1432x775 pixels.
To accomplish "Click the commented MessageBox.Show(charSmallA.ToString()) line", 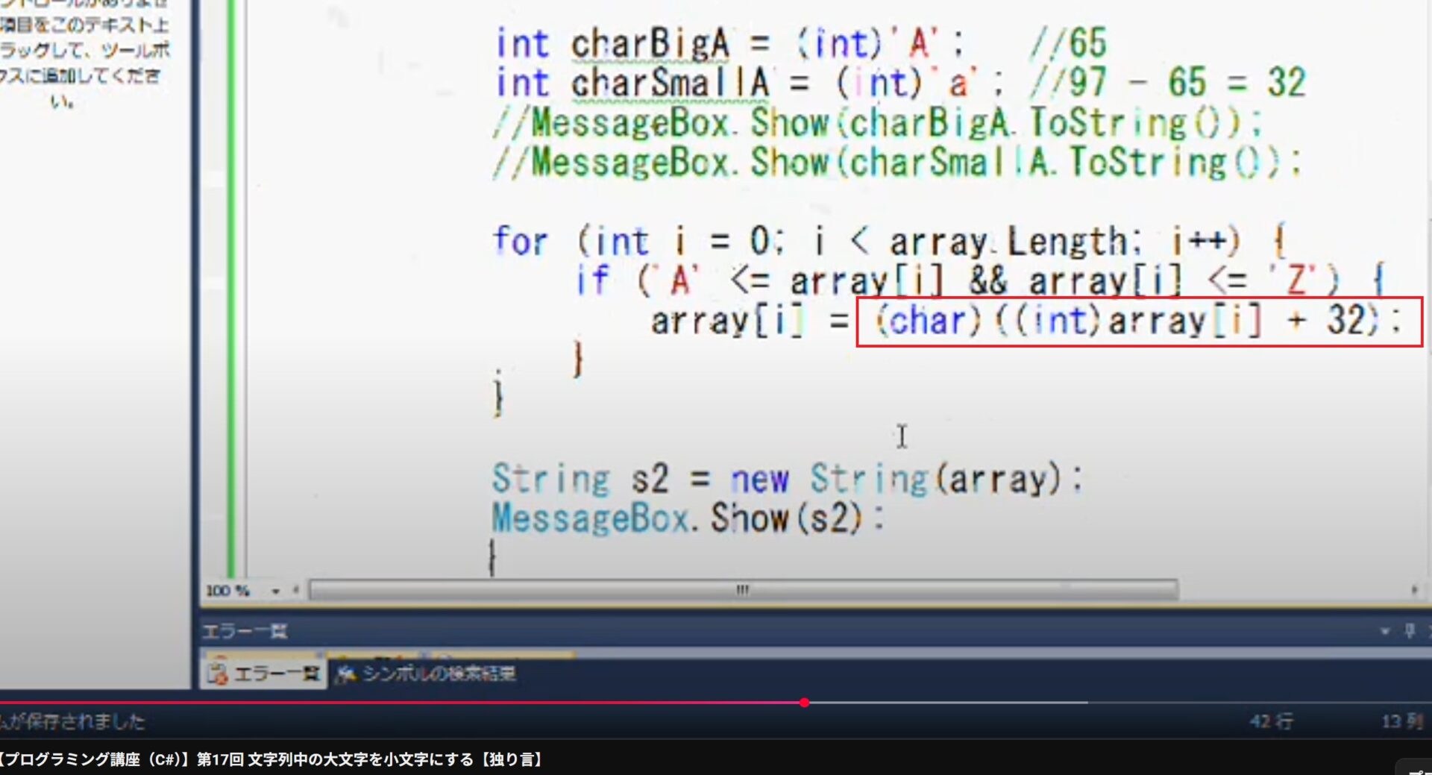I will click(895, 163).
